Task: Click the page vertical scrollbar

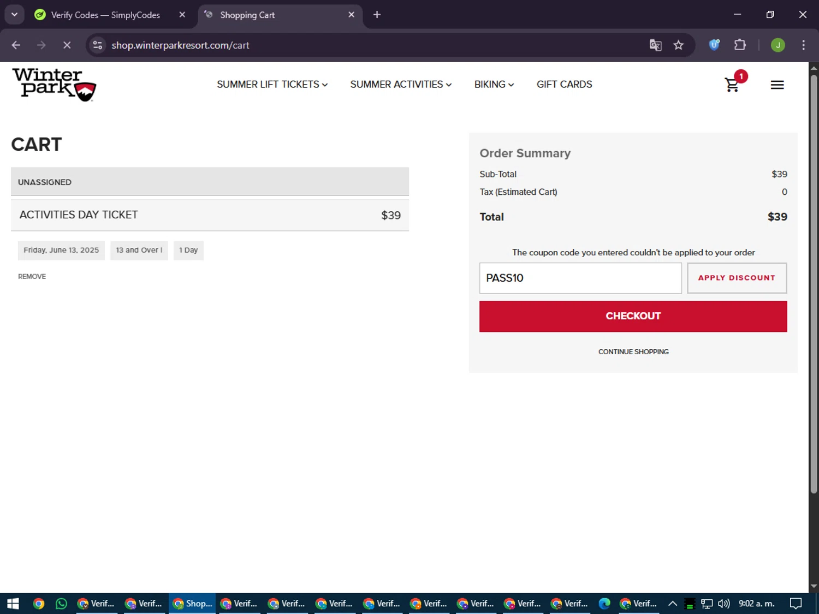Action: pos(814,284)
